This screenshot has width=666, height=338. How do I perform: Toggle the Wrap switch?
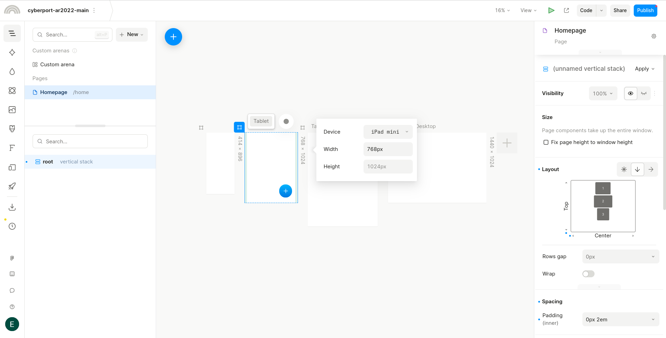click(x=588, y=274)
